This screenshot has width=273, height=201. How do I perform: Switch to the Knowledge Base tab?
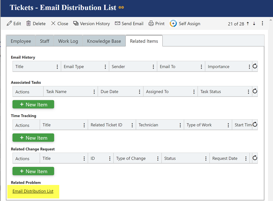coord(104,41)
